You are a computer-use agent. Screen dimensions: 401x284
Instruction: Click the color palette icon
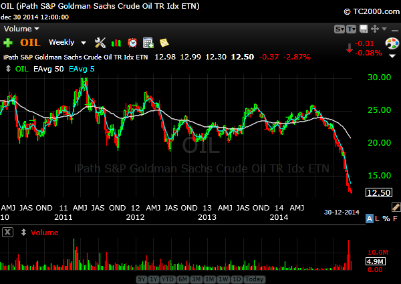(x=392, y=43)
